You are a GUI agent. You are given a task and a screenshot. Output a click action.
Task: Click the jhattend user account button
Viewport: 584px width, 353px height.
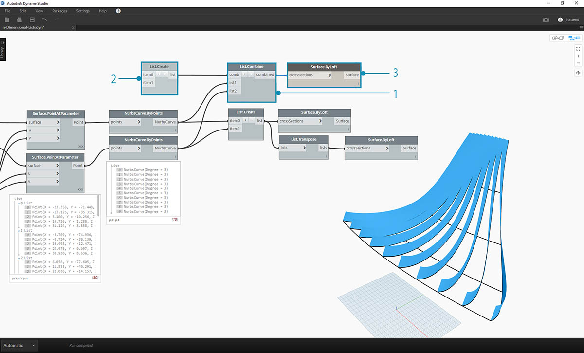(569, 19)
